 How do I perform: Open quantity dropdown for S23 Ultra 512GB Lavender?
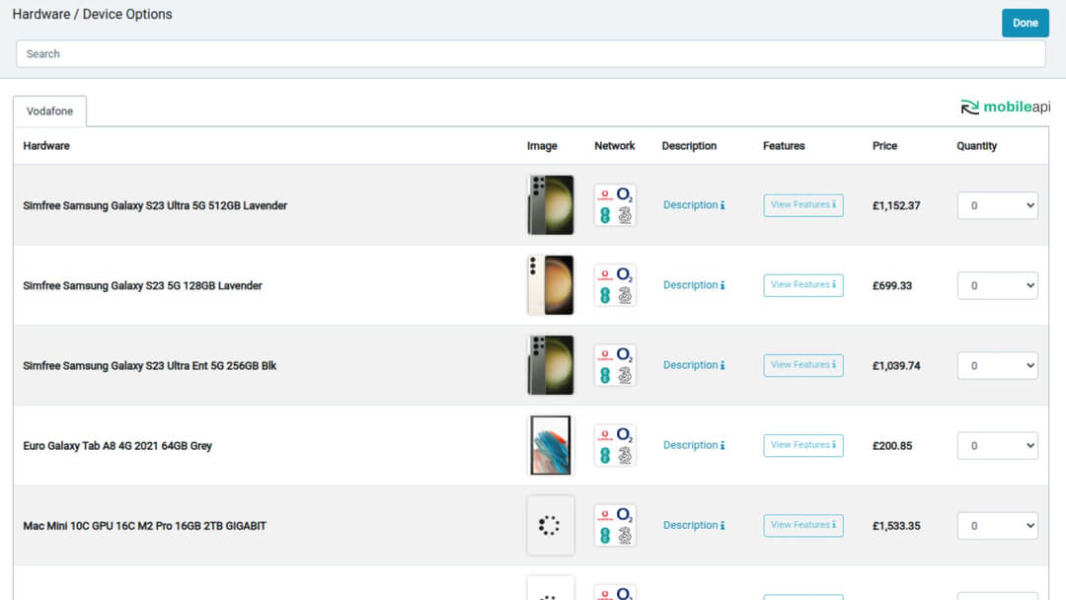(x=997, y=205)
